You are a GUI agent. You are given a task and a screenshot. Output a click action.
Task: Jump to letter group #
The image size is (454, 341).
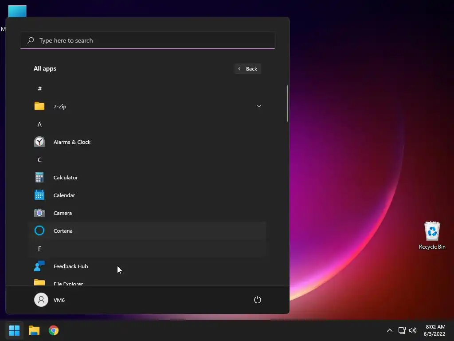click(39, 88)
